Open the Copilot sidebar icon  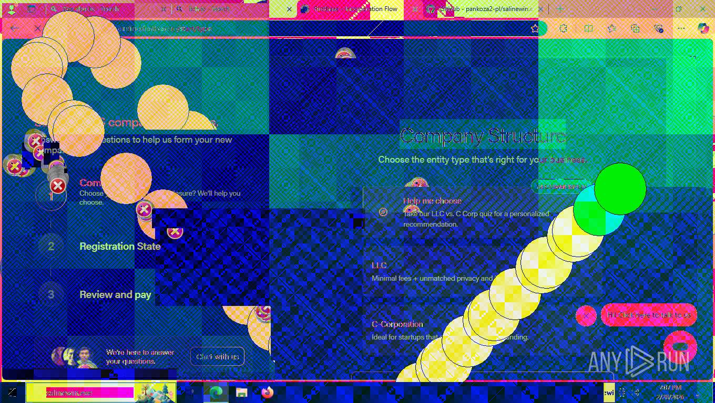[x=703, y=28]
